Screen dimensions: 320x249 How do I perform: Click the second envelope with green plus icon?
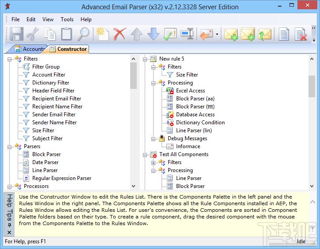248,34
